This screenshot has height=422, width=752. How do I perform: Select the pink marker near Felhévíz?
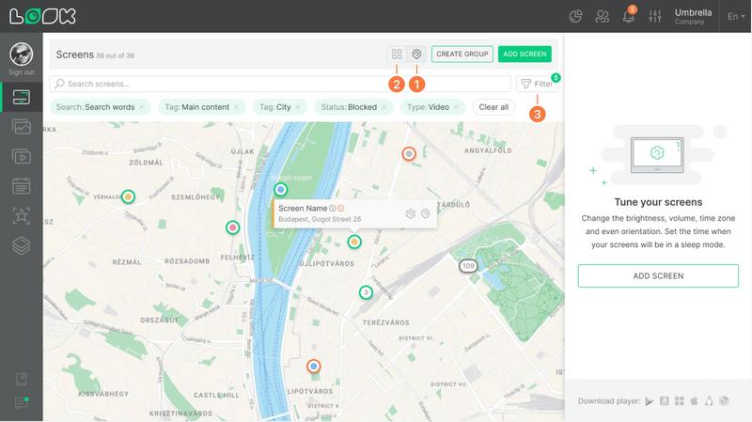232,227
